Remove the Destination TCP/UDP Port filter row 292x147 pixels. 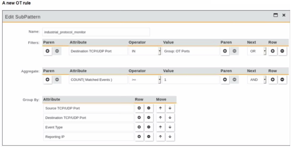point(282,51)
